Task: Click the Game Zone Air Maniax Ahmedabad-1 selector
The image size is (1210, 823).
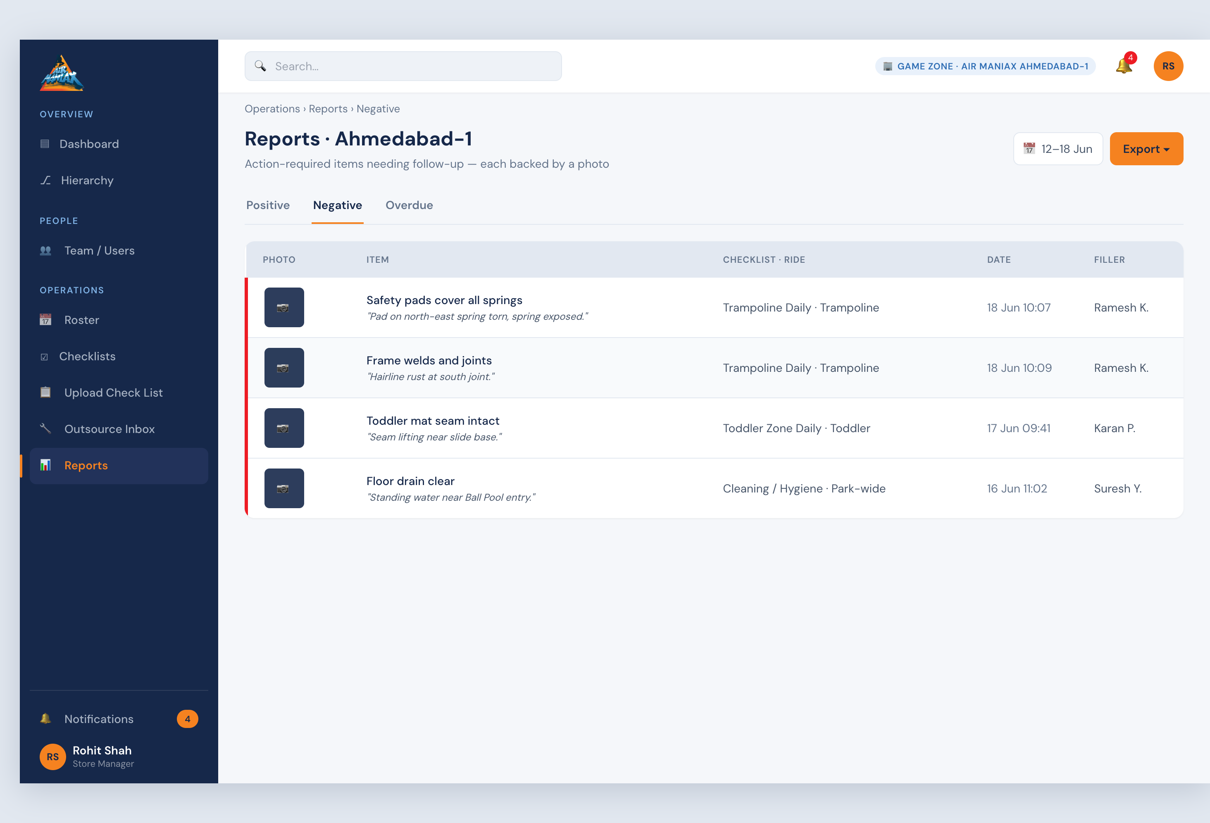Action: click(986, 66)
